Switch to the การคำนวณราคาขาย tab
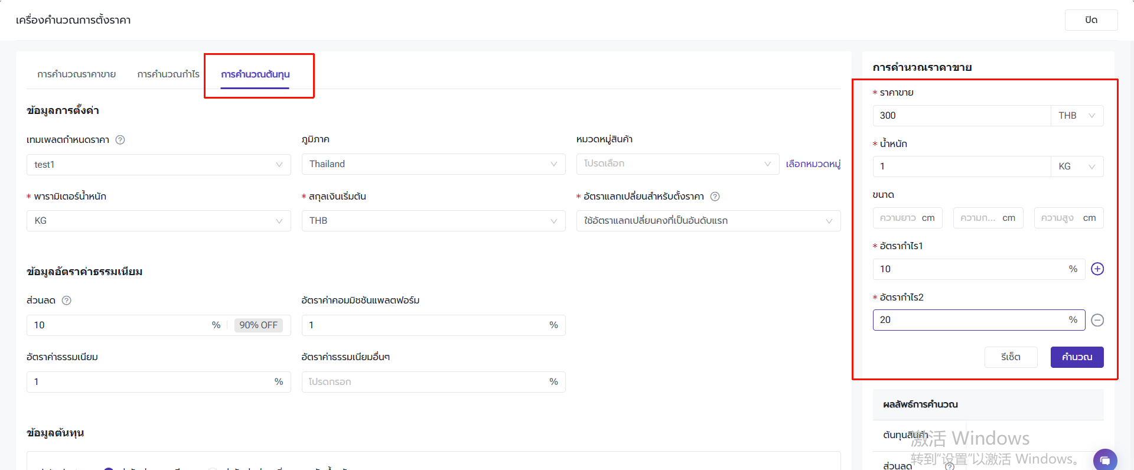The image size is (1134, 470). click(76, 74)
